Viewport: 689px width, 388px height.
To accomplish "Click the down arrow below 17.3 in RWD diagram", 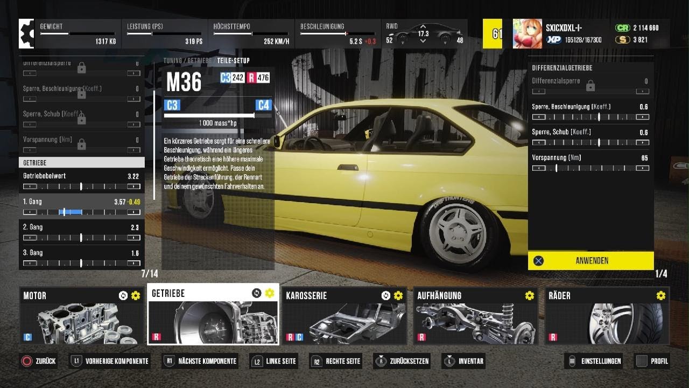I will (x=423, y=41).
